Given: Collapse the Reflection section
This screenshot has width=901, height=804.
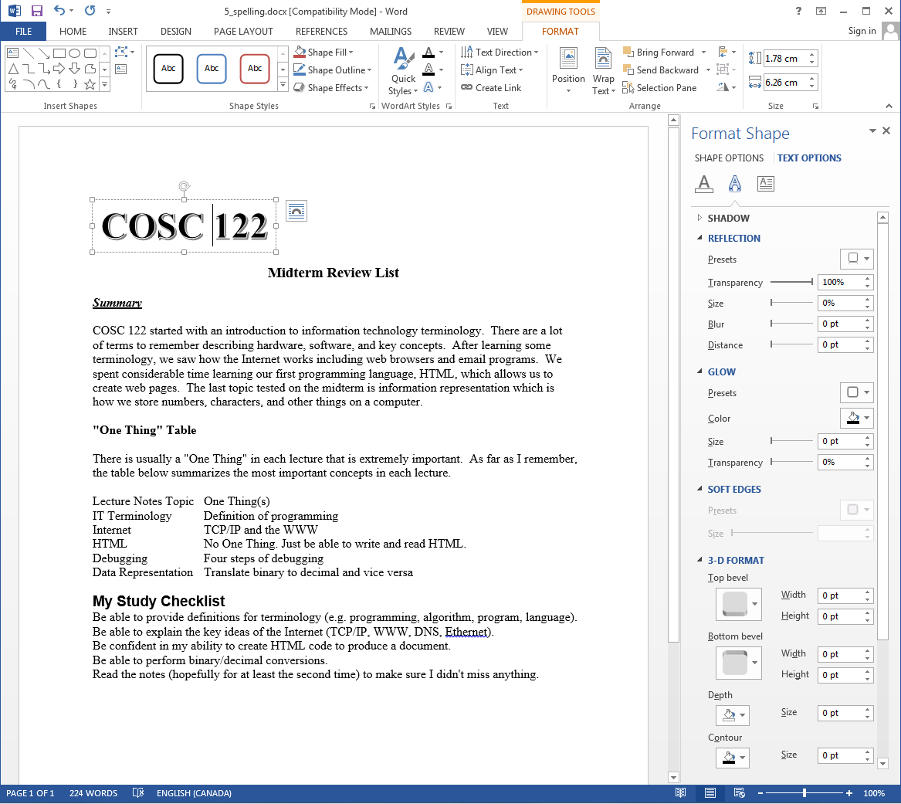Looking at the screenshot, I should pyautogui.click(x=699, y=238).
